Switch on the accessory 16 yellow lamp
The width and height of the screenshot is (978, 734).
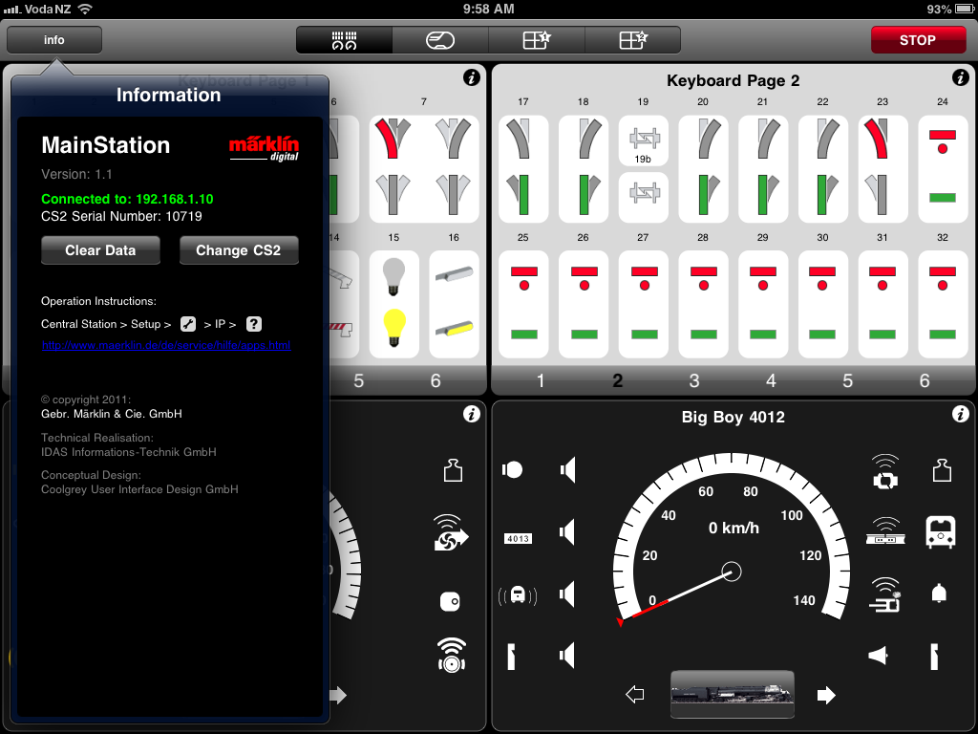(x=454, y=329)
